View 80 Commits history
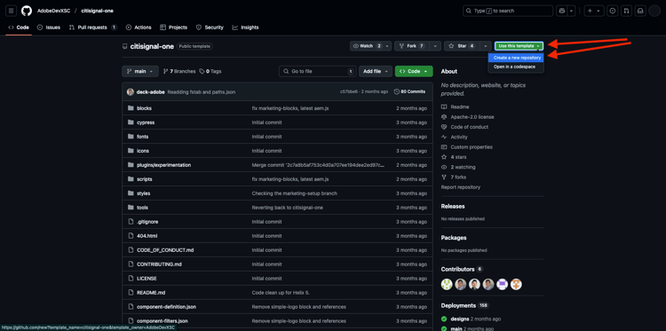This screenshot has width=666, height=331. pos(409,91)
